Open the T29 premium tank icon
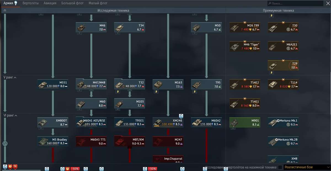Viewport: 331px width, 171px height. pyautogui.click(x=283, y=65)
